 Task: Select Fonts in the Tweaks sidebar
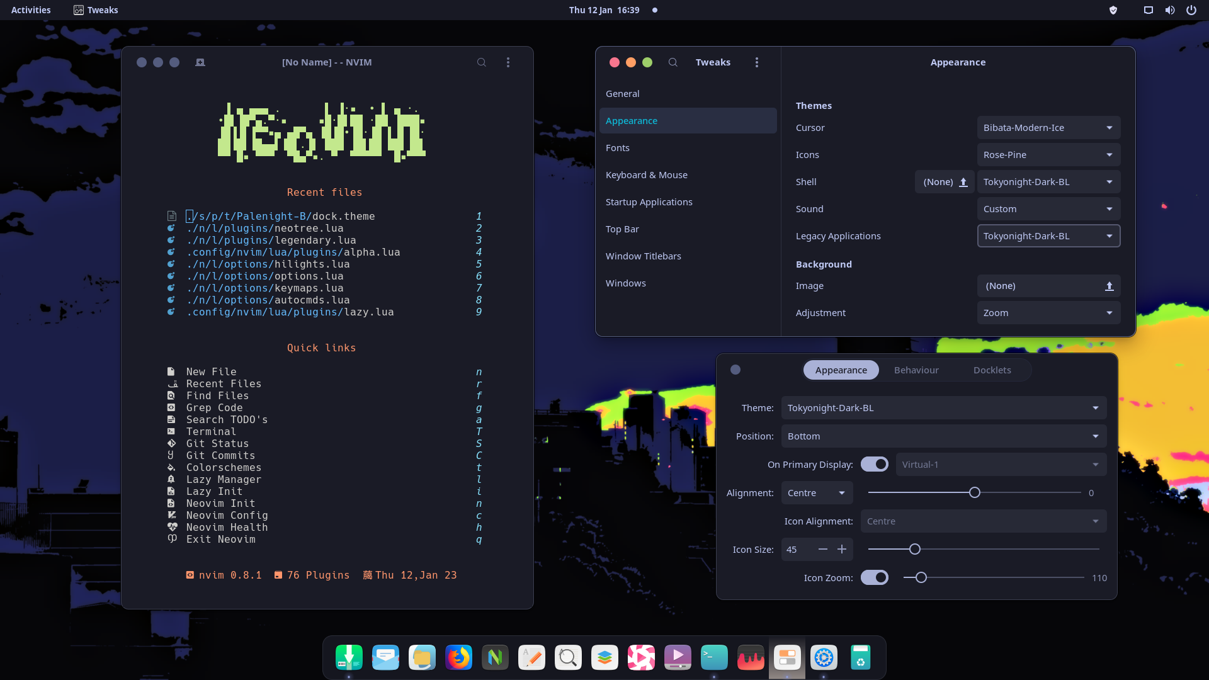(688, 148)
